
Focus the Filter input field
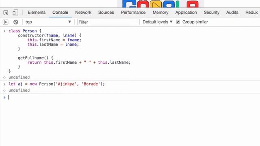pyautogui.click(x=108, y=22)
